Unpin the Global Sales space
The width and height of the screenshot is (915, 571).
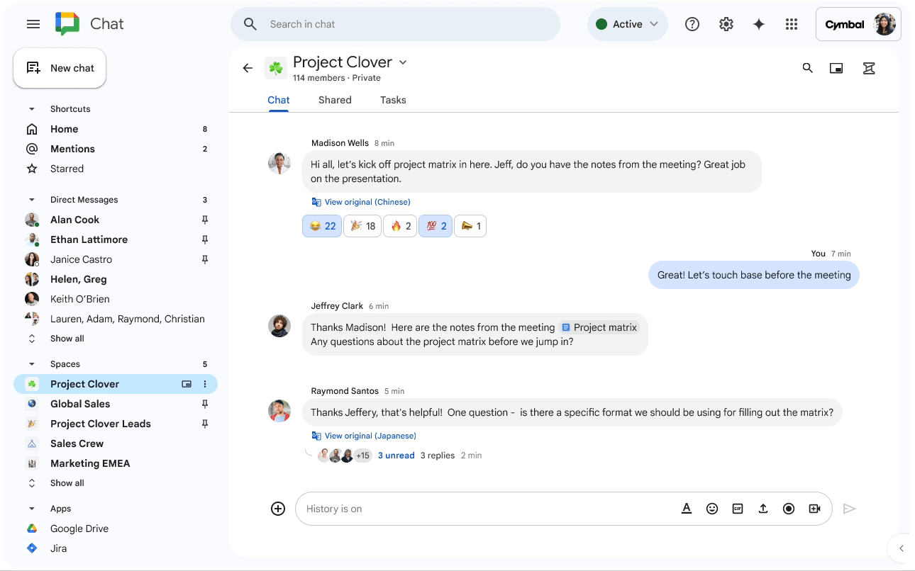click(204, 404)
